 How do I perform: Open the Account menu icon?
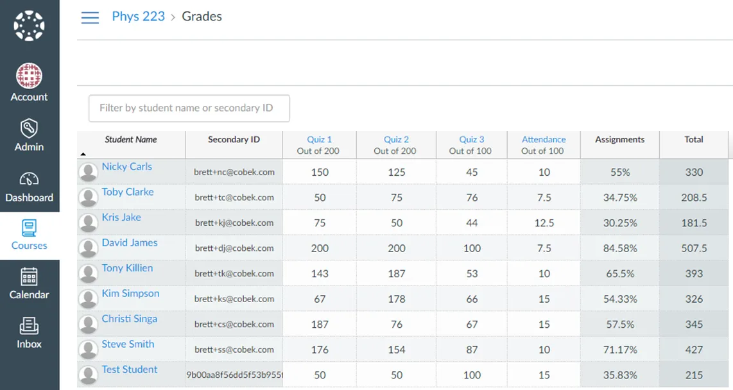coord(29,76)
